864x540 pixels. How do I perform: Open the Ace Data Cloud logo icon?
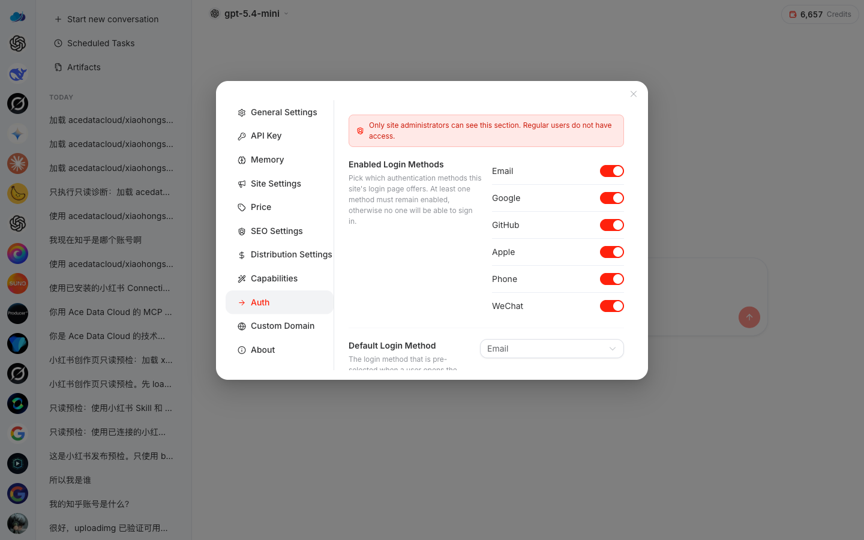[x=17, y=16]
